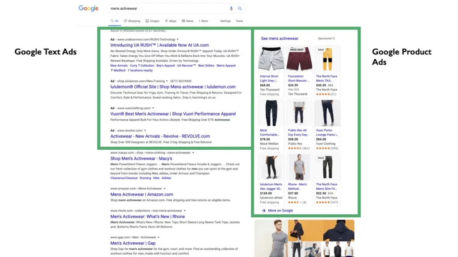
Task: Open Vuori Best Men's Activewear headline
Action: [x=173, y=114]
